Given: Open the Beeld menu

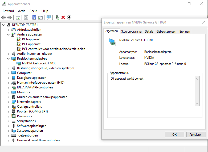Looking at the screenshot, I should (x=34, y=11).
